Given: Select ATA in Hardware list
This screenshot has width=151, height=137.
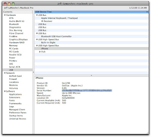Looking at the screenshot, I should click(x=11, y=18).
